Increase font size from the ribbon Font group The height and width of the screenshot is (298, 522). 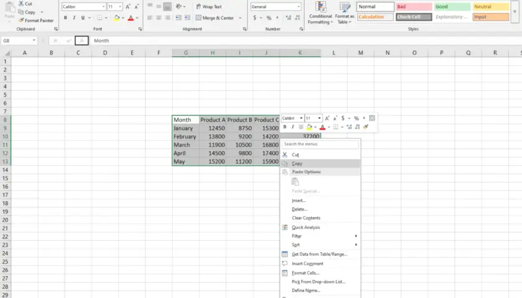(x=128, y=7)
